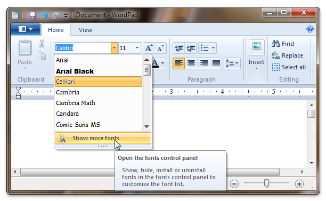The height and width of the screenshot is (201, 326).
Task: Click document vertical scroll down arrow
Action: tap(312, 163)
